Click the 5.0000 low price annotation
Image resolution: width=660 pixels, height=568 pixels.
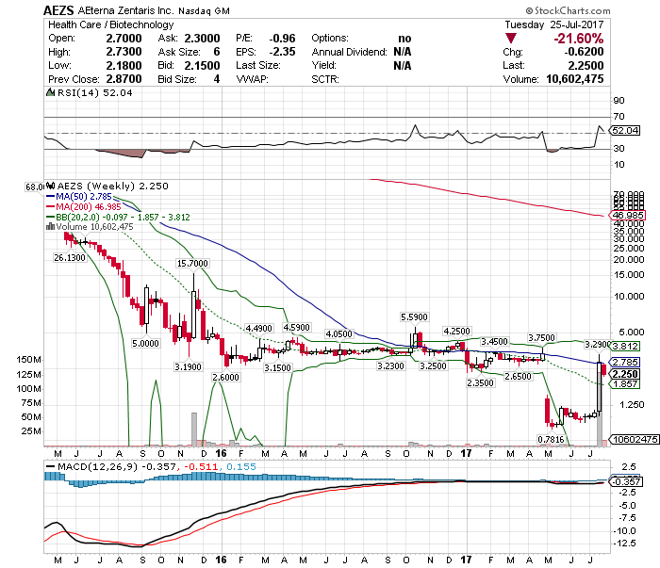pos(145,344)
